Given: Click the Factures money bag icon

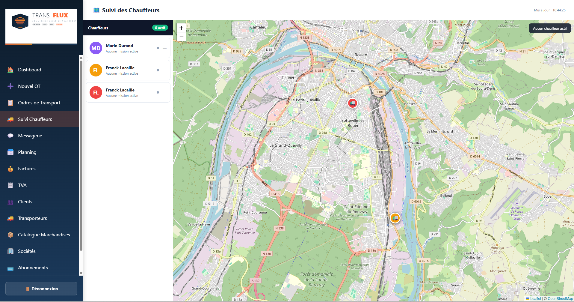Looking at the screenshot, I should click(x=10, y=169).
